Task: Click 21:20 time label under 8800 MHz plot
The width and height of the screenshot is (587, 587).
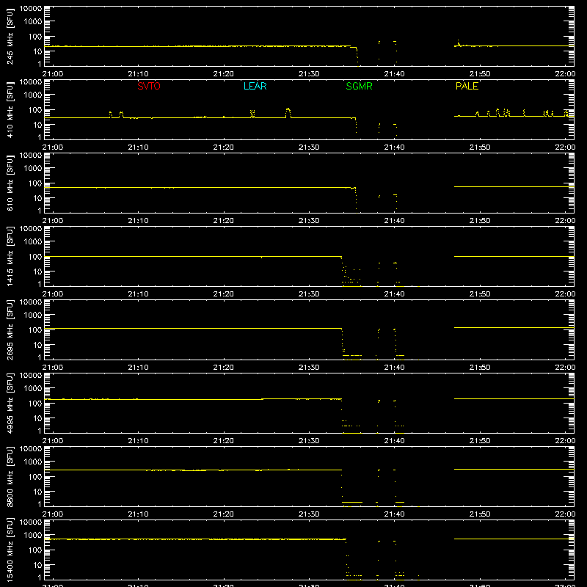Action: click(224, 514)
